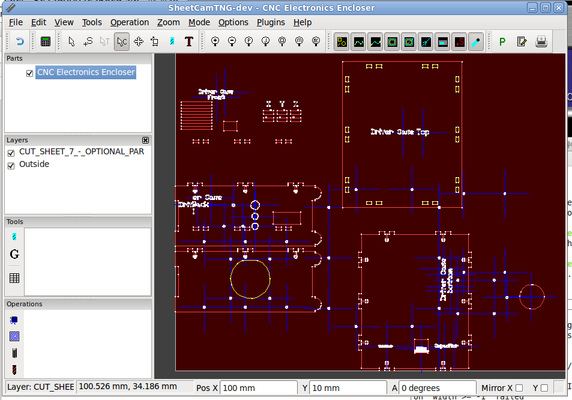
Task: Toggle the red +S start points display
Action: [459, 42]
